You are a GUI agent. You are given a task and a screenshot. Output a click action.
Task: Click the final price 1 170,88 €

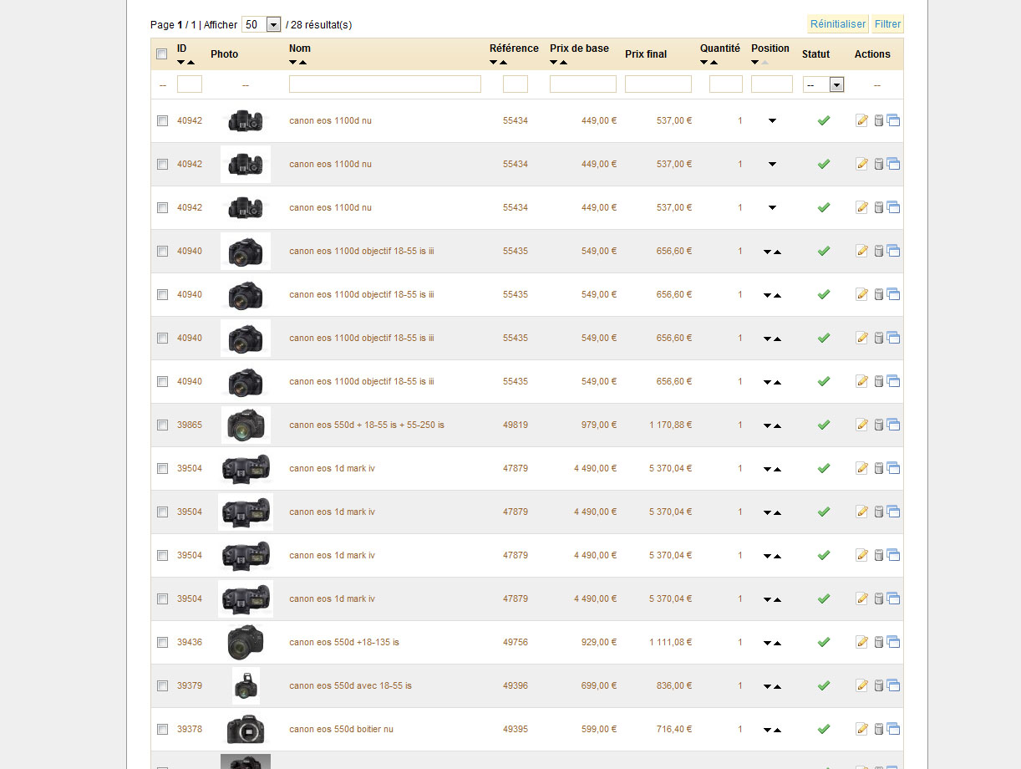coord(671,425)
